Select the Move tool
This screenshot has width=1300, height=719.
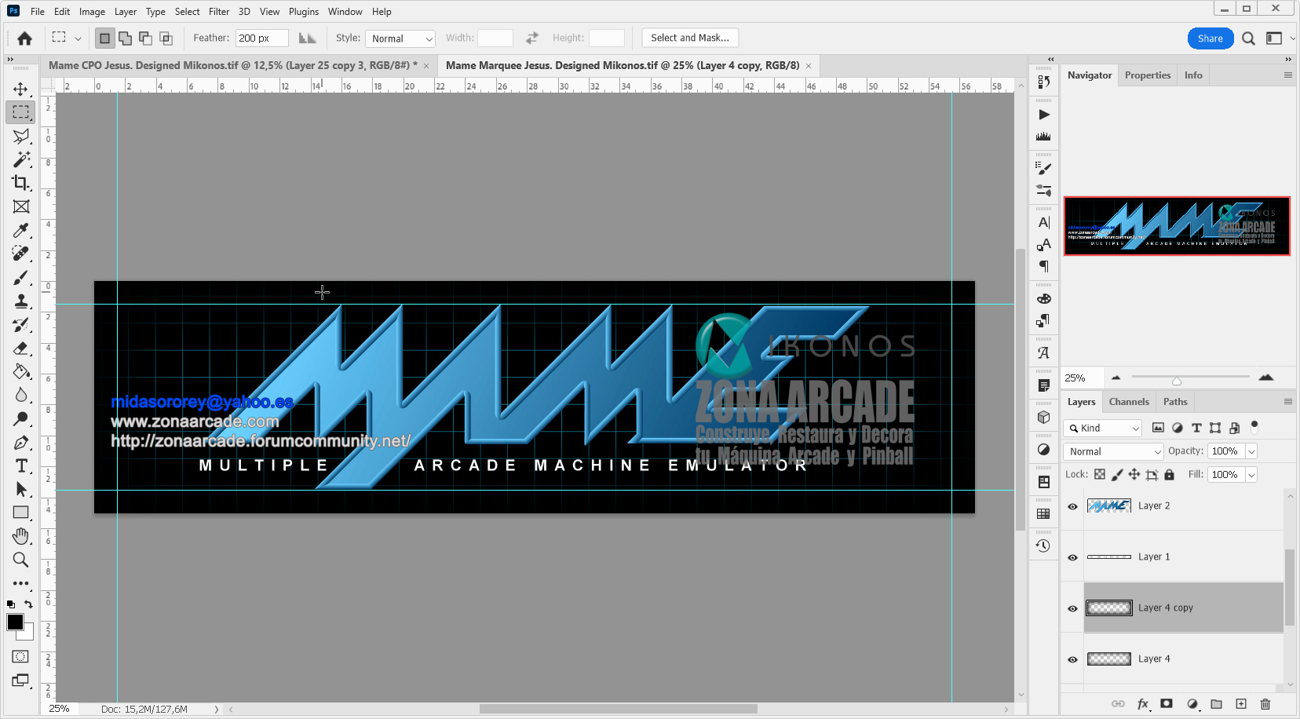(20, 89)
